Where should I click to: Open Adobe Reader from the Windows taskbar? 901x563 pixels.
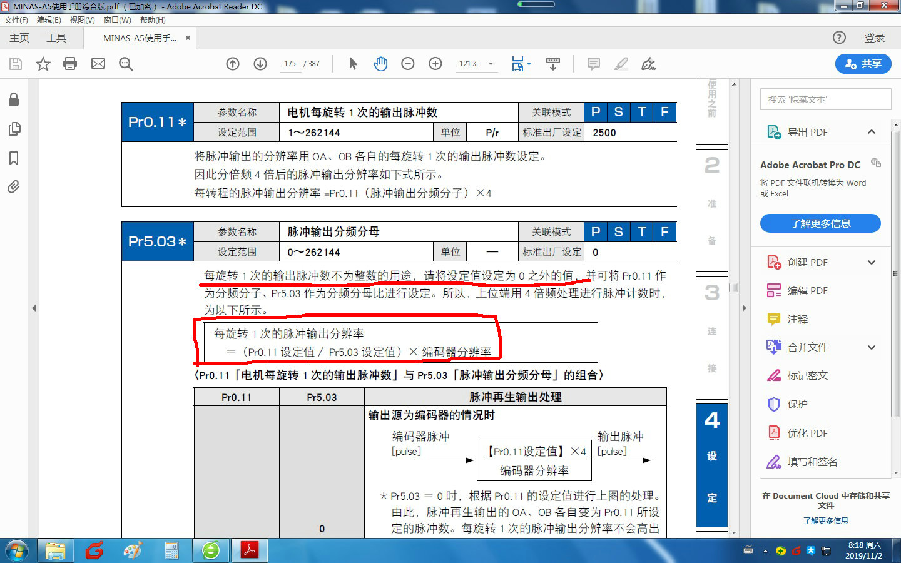[250, 550]
